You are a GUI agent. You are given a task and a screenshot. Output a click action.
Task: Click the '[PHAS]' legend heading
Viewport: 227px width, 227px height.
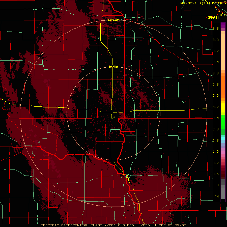coord(213,17)
